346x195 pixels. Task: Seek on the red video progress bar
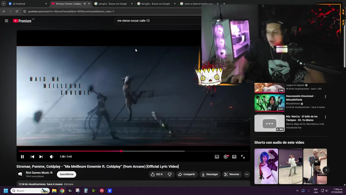point(133,151)
